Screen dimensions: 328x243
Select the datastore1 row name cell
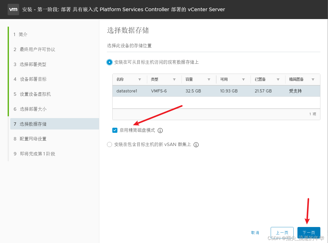[x=127, y=91]
